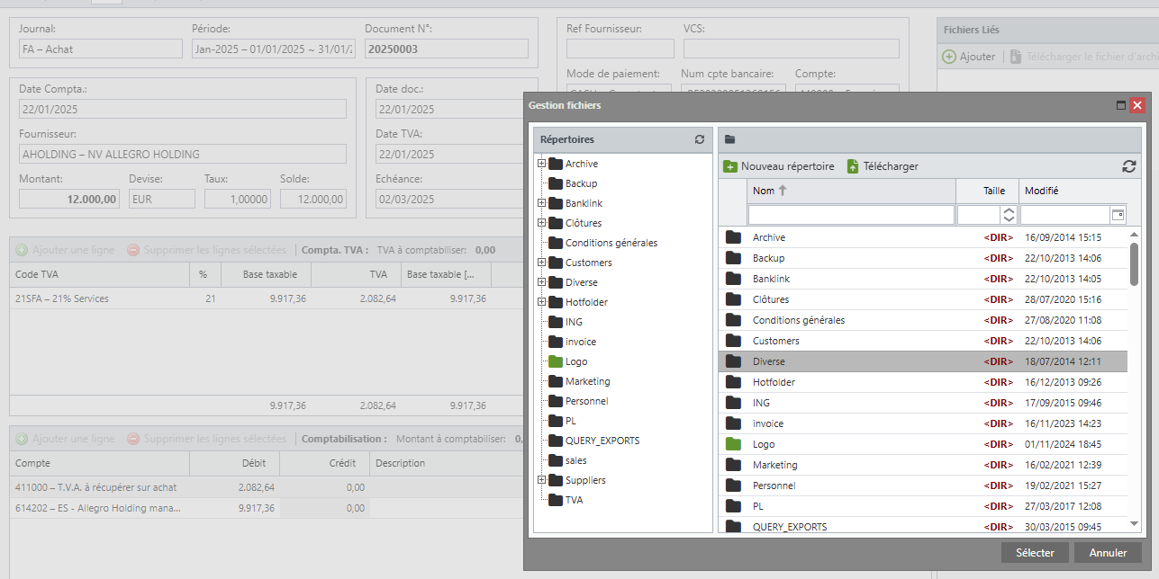Increase the Taille filter with up arrow
This screenshot has width=1159, height=579.
(1009, 211)
